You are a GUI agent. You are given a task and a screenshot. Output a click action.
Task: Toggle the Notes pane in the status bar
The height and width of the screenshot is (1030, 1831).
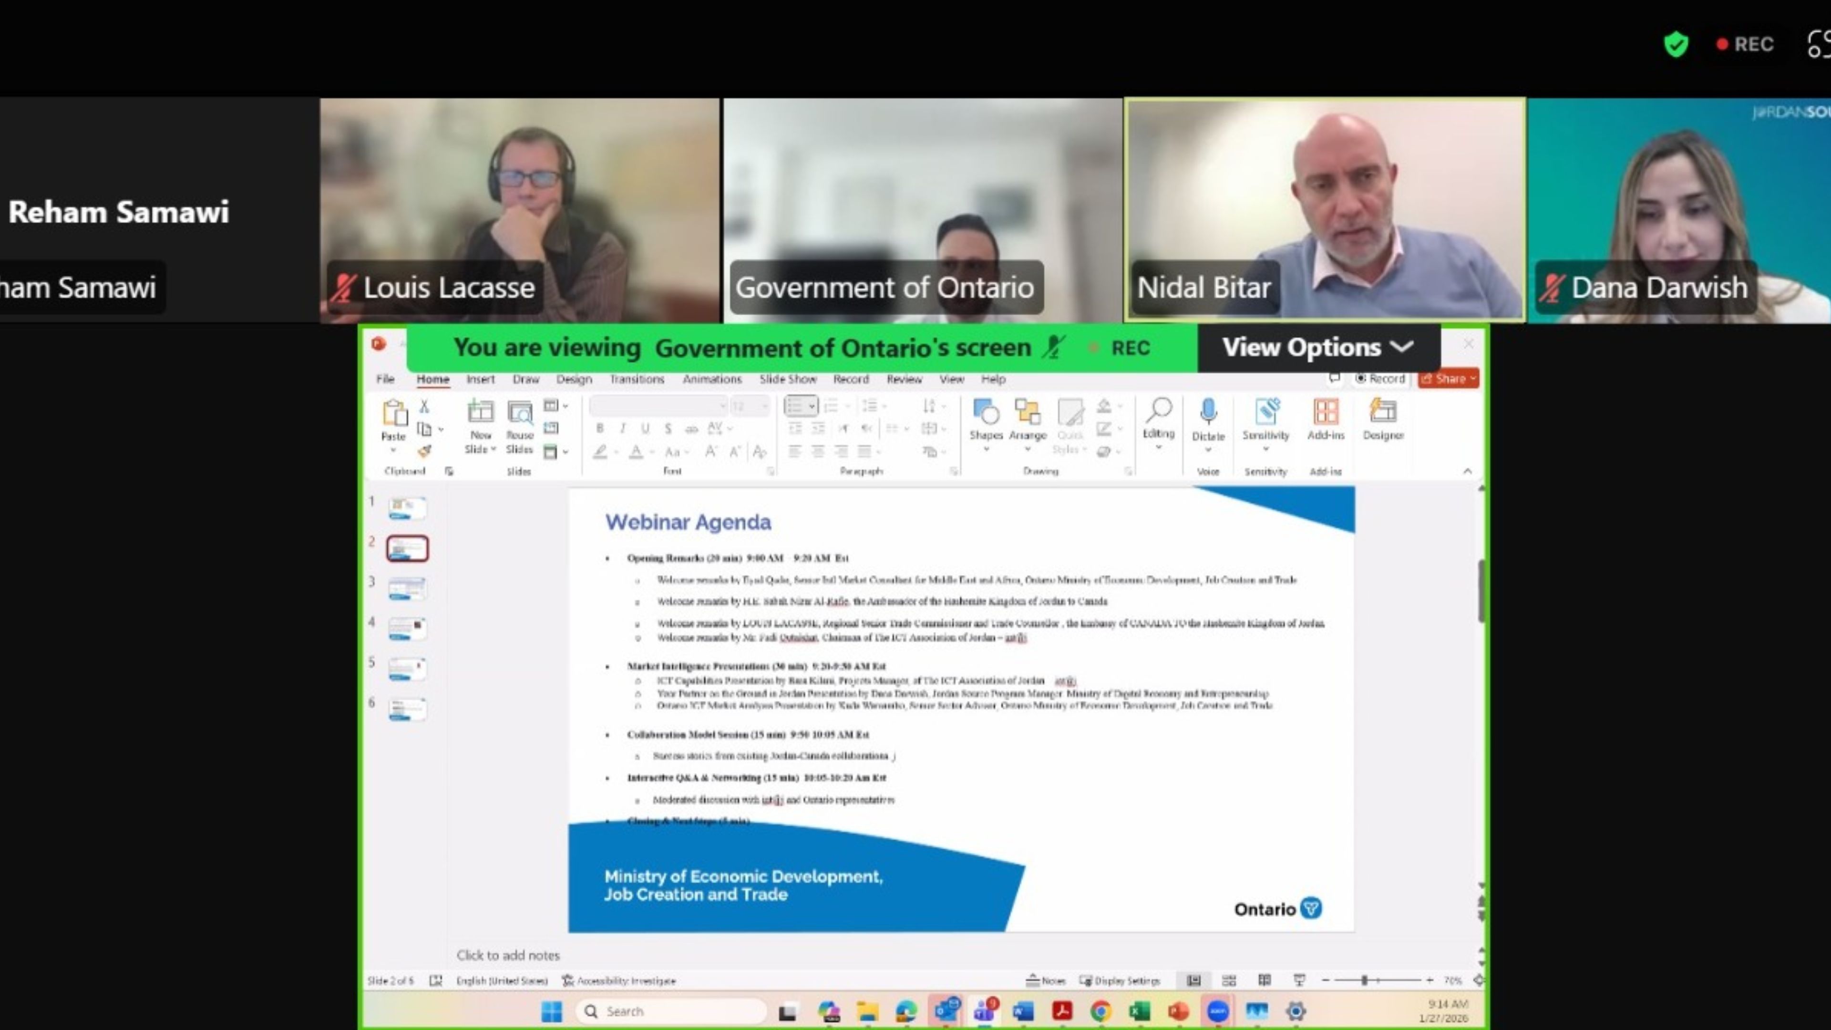pos(1046,980)
